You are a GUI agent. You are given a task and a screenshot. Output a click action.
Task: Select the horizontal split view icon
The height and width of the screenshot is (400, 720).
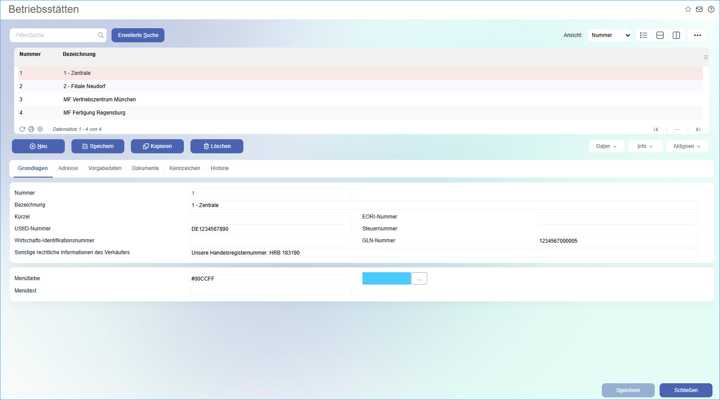click(660, 35)
